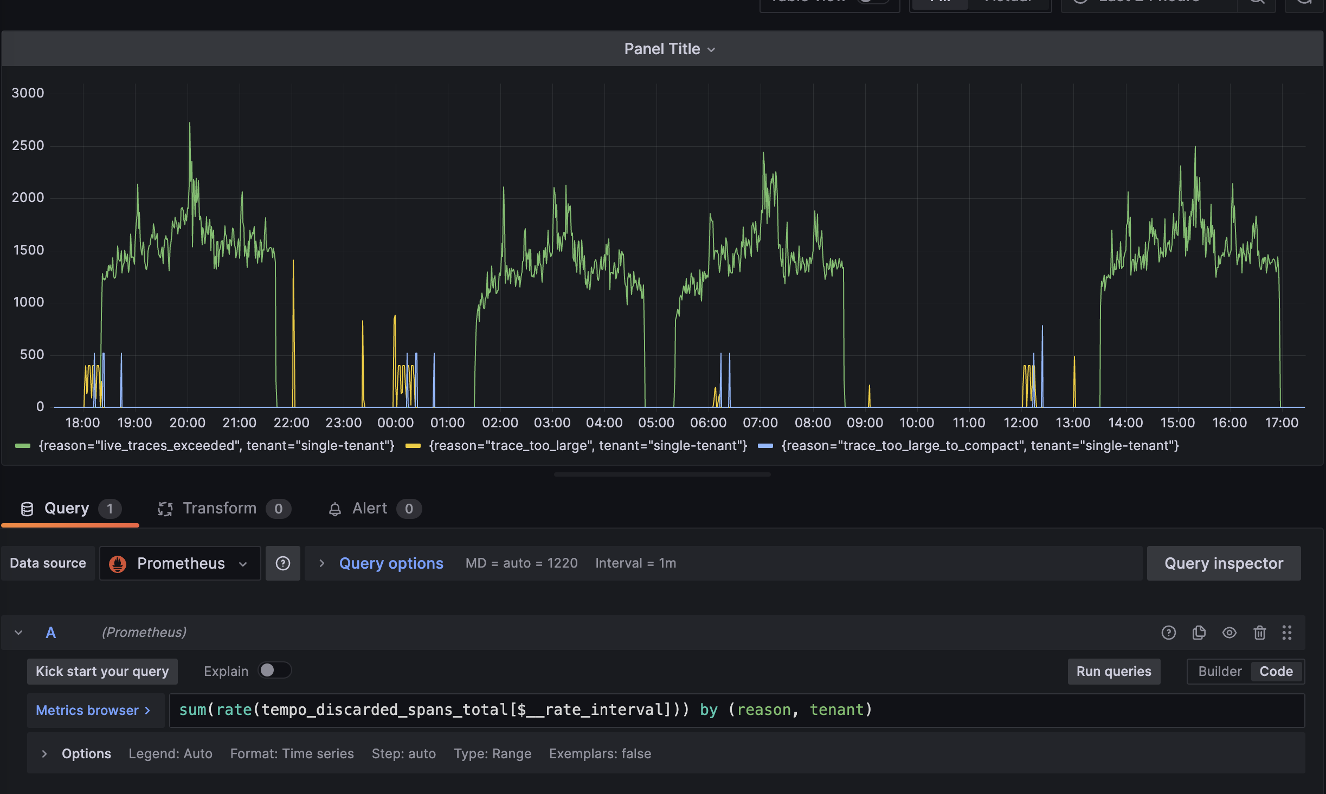The height and width of the screenshot is (794, 1326).
Task: Switch to the Transform tab
Action: (219, 509)
